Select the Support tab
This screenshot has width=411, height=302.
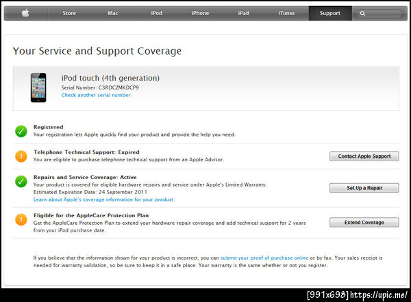click(330, 13)
